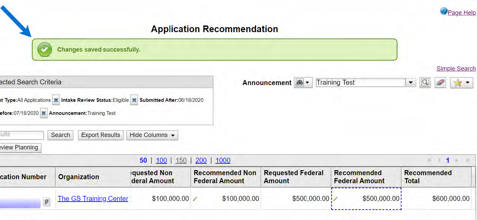Show 100 results per page
477x220 pixels.
click(x=161, y=160)
